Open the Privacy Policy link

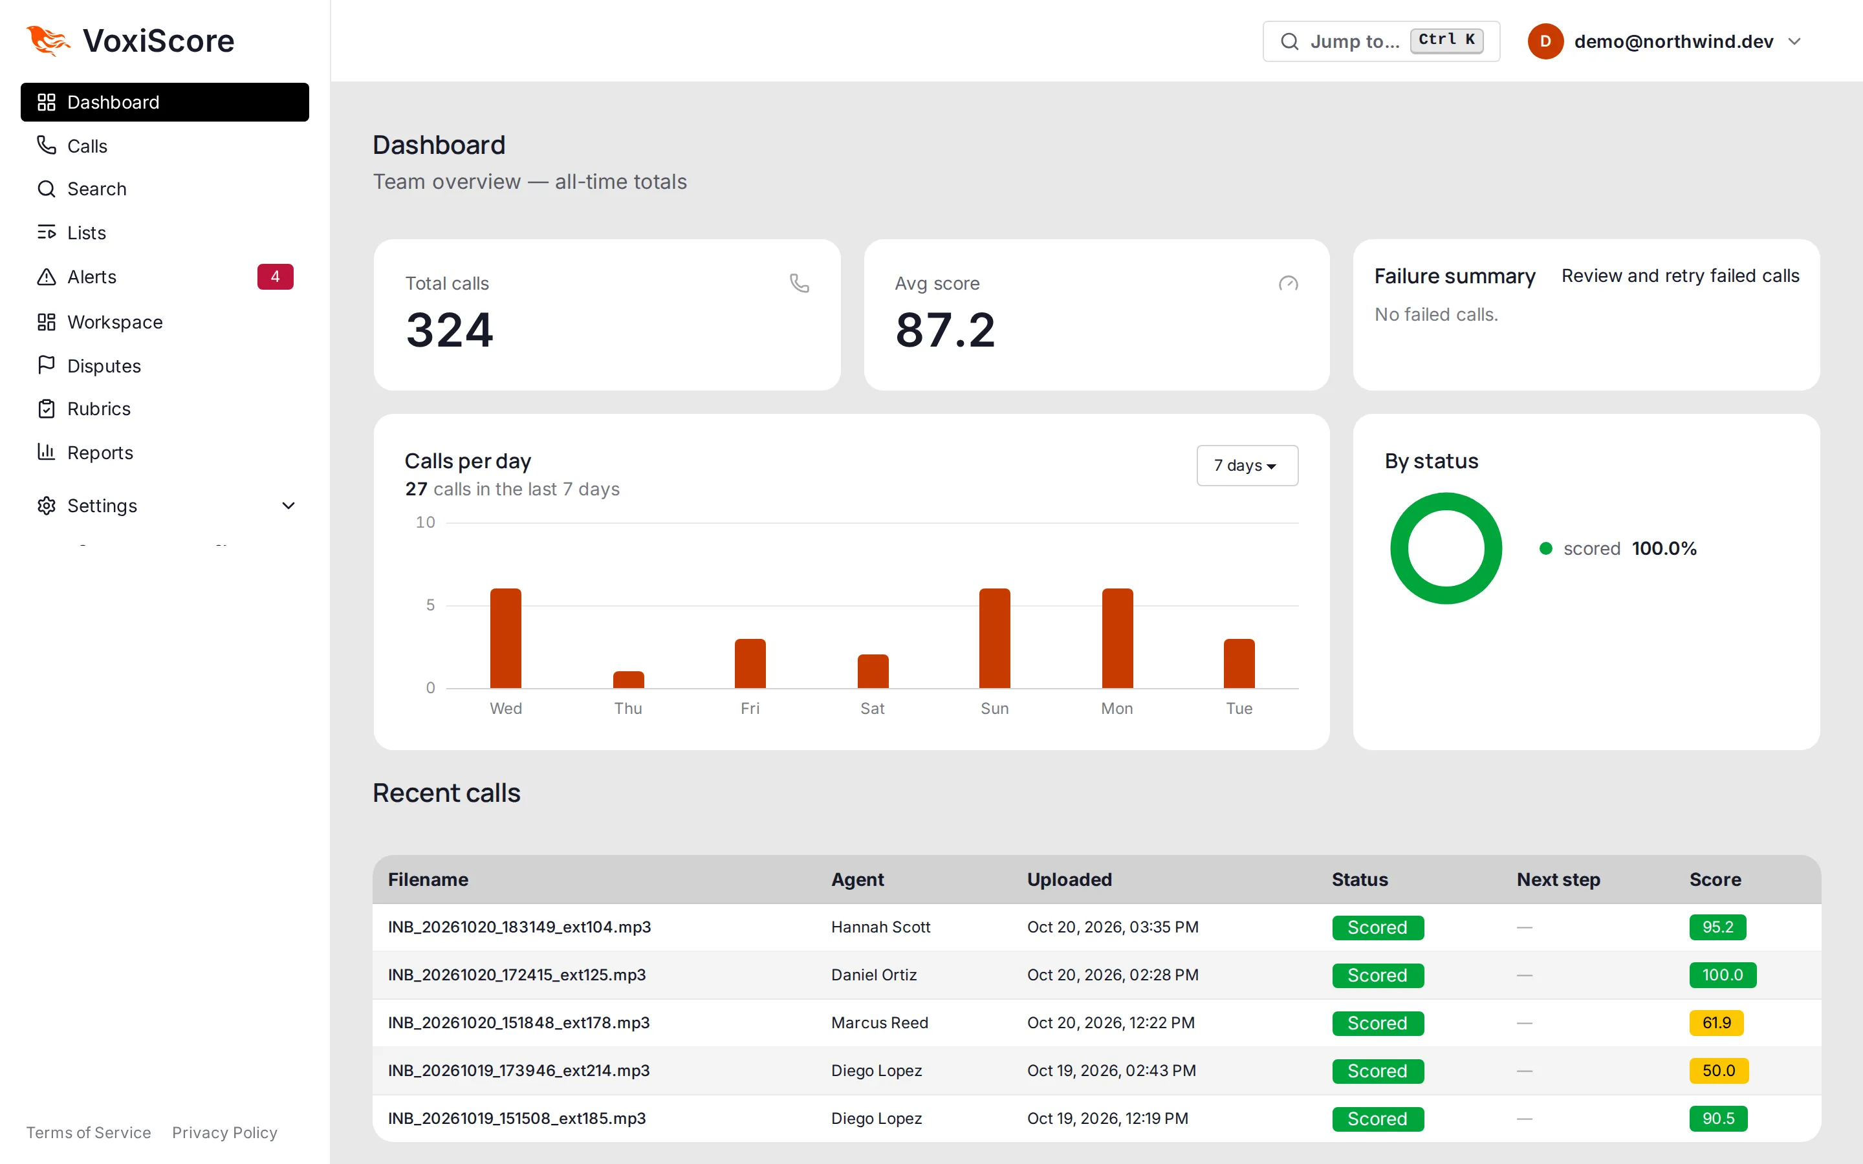click(224, 1132)
